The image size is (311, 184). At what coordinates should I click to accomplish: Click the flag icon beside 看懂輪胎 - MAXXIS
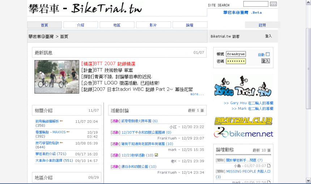68,131
